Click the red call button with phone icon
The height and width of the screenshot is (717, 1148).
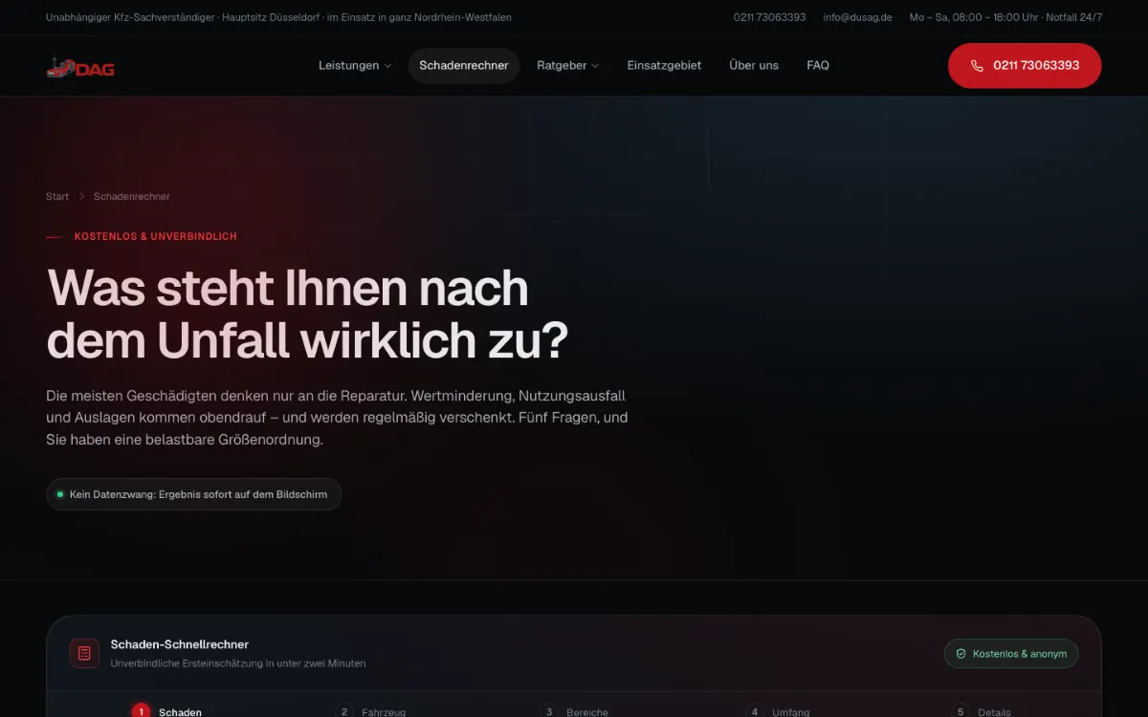[x=1025, y=66]
